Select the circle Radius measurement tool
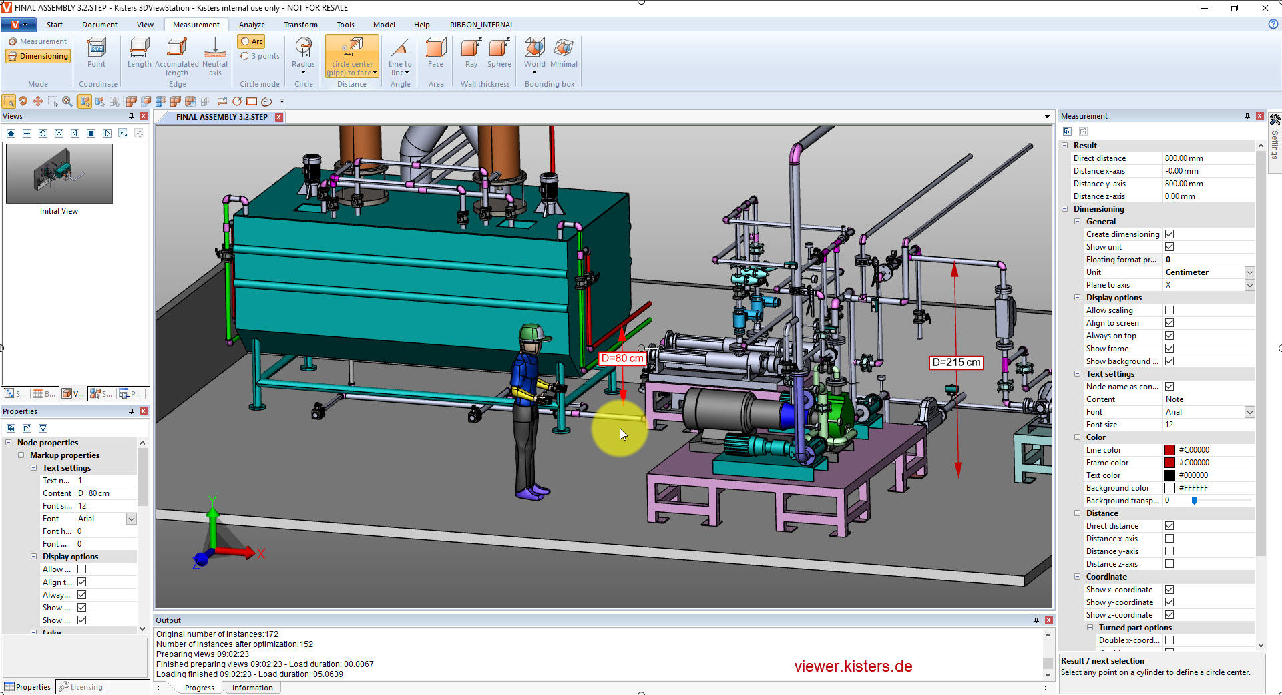 coord(303,55)
